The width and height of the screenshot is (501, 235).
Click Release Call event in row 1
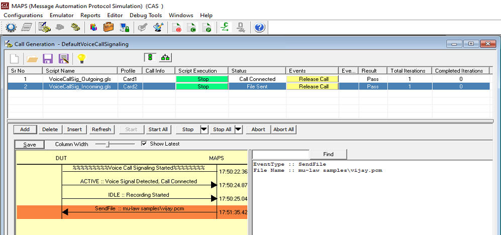point(312,79)
